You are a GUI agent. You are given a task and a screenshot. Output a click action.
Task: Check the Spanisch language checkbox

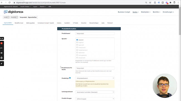coord(77,45)
